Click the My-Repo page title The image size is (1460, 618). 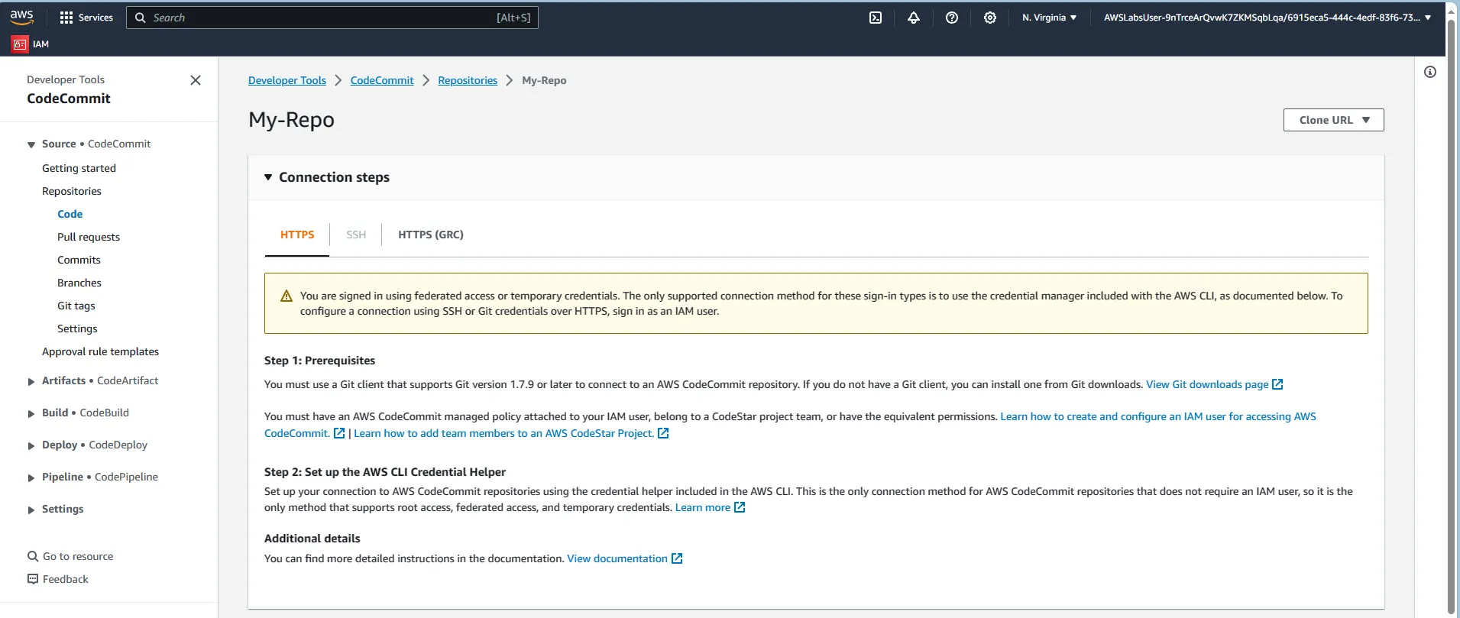coord(291,120)
